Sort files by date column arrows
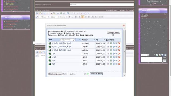The height and width of the screenshot is (96, 171). pos(104,40)
